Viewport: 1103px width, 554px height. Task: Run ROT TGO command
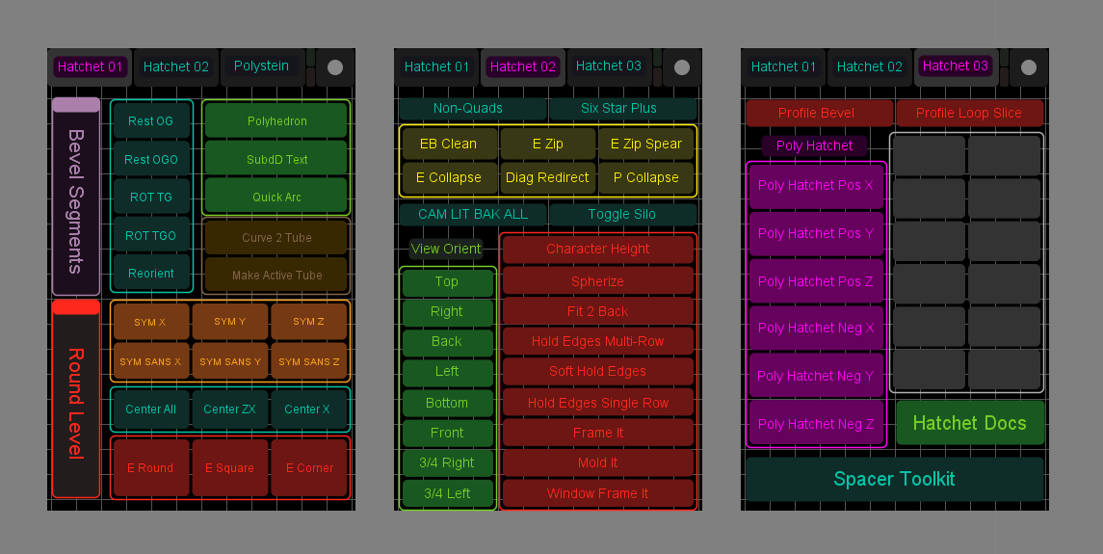point(150,236)
